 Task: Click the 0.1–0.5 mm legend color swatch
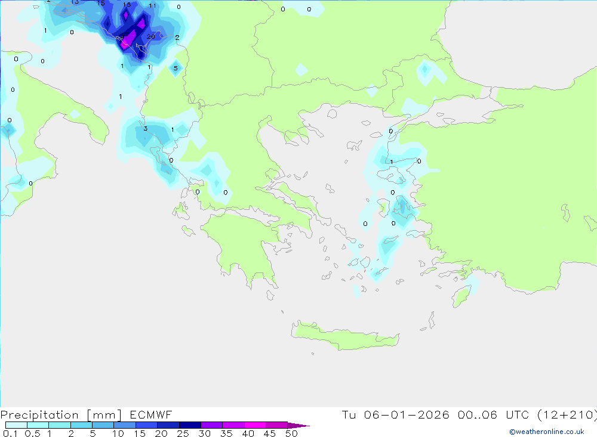[x=16, y=425]
